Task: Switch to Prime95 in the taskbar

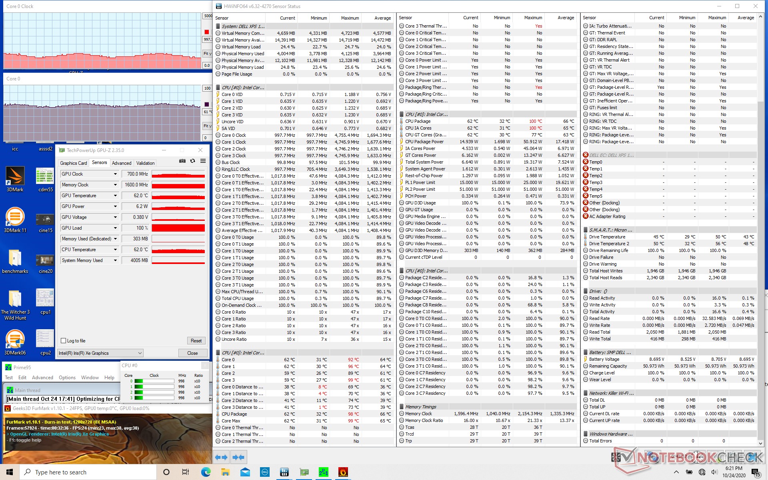Action: [324, 472]
